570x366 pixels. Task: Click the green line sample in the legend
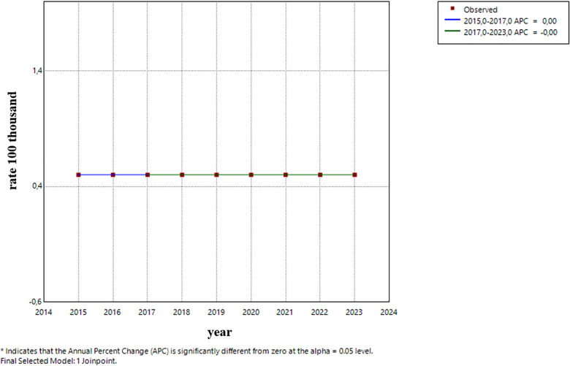(x=452, y=31)
